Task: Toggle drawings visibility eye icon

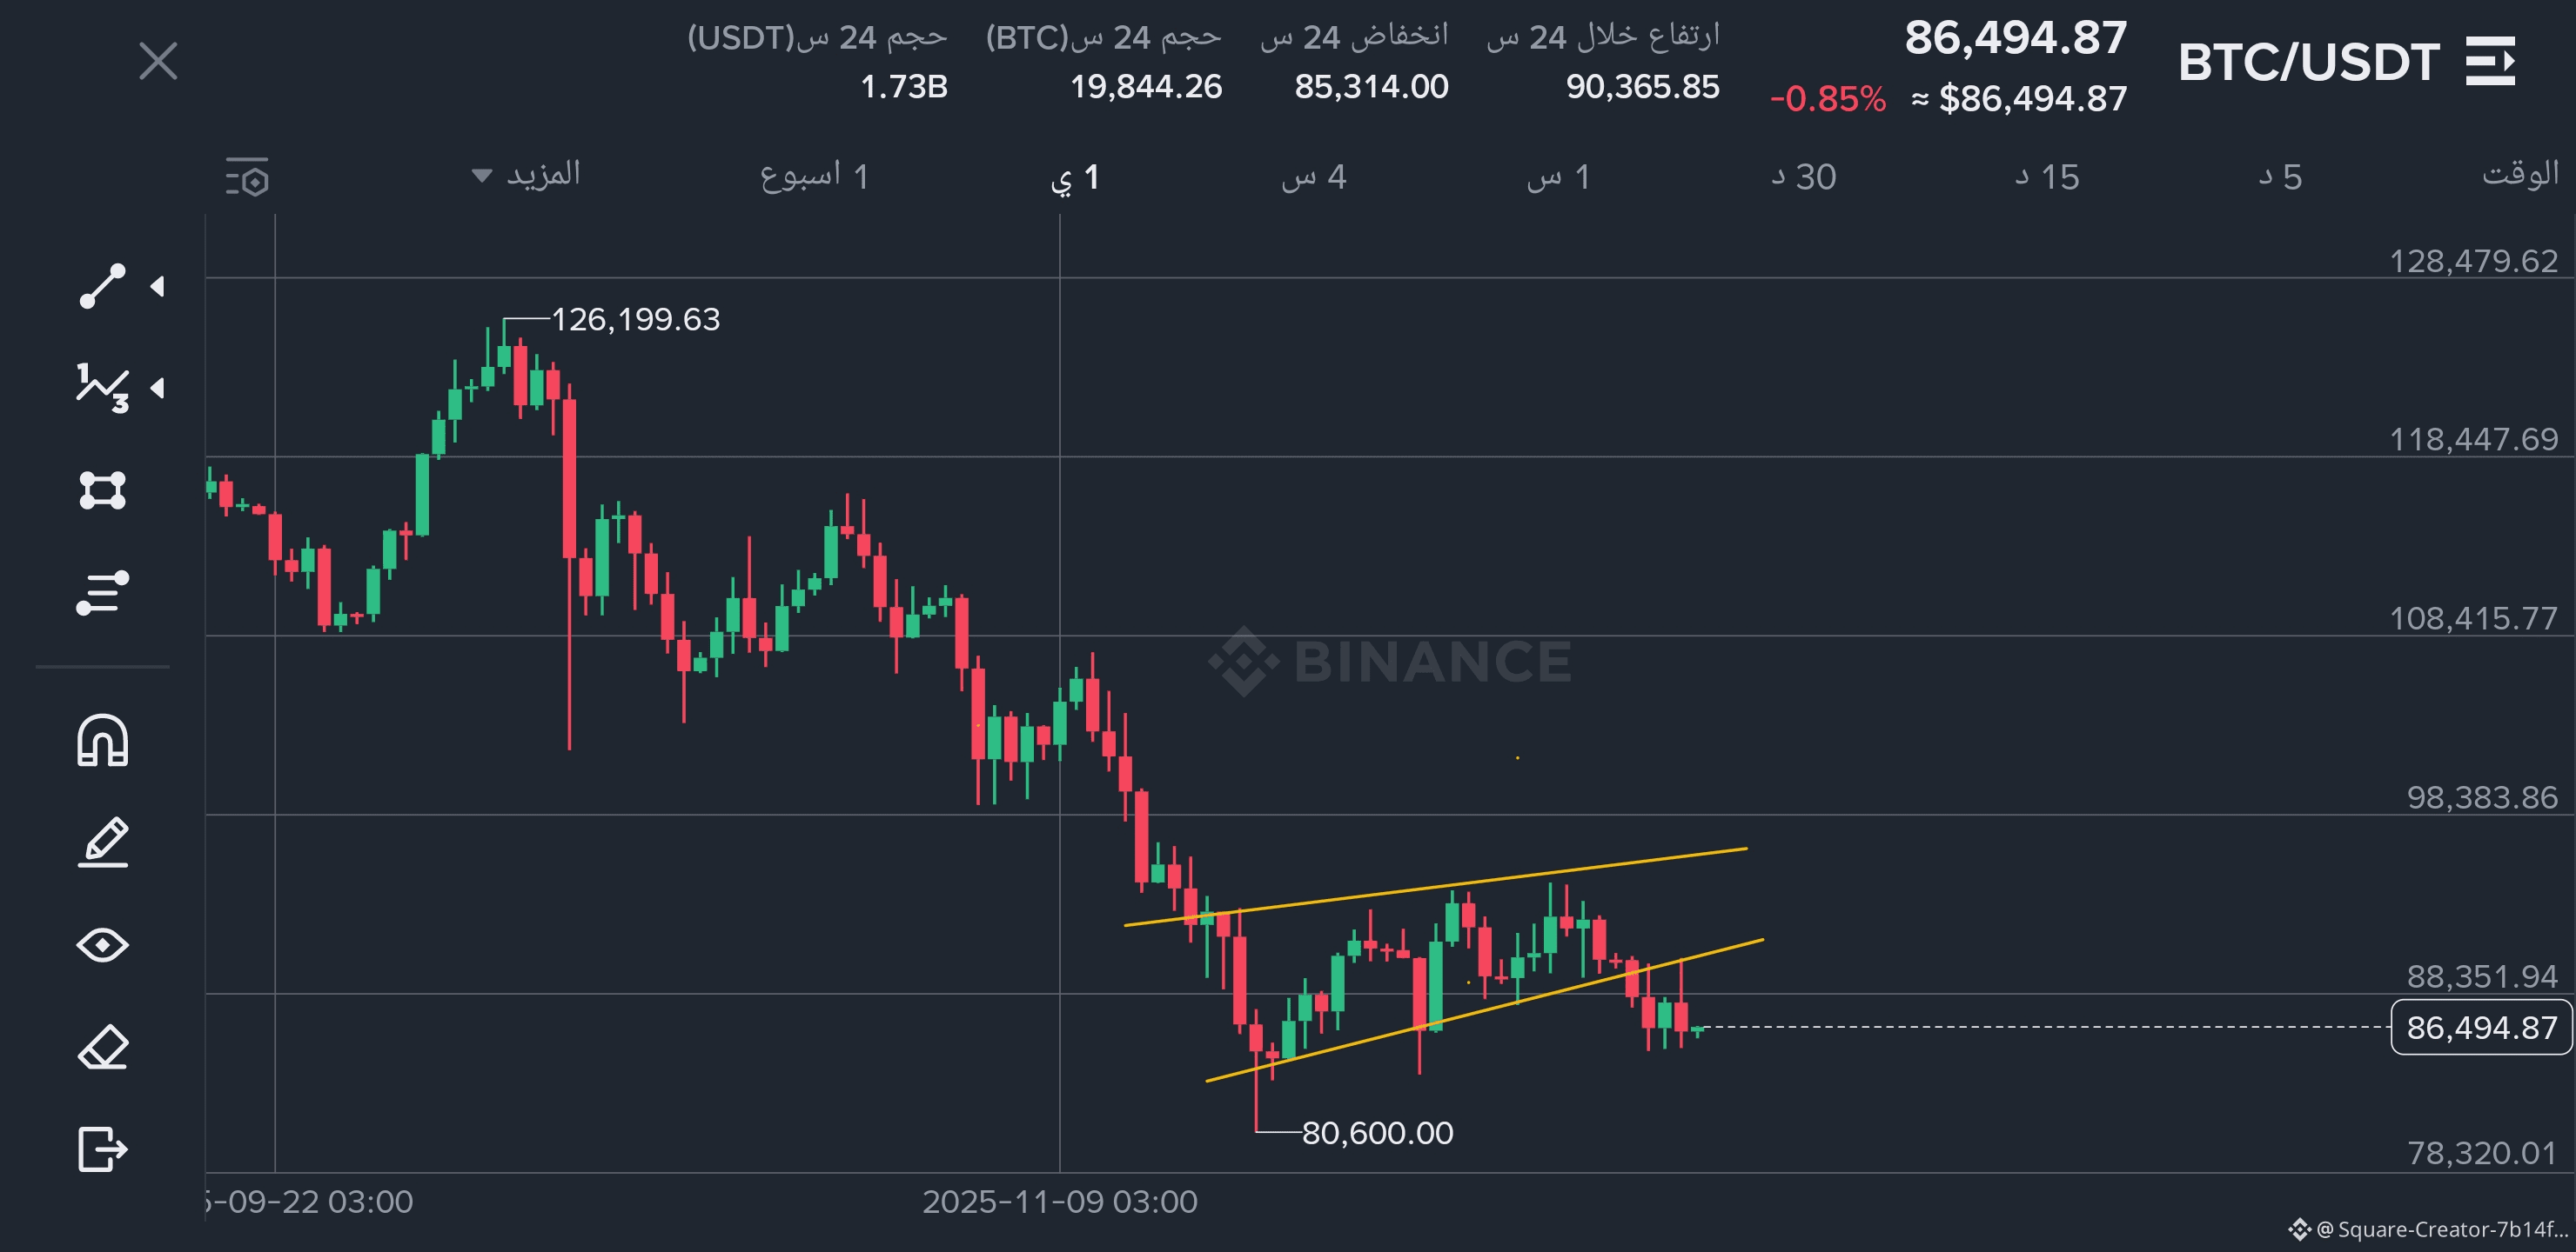Action: pos(102,944)
